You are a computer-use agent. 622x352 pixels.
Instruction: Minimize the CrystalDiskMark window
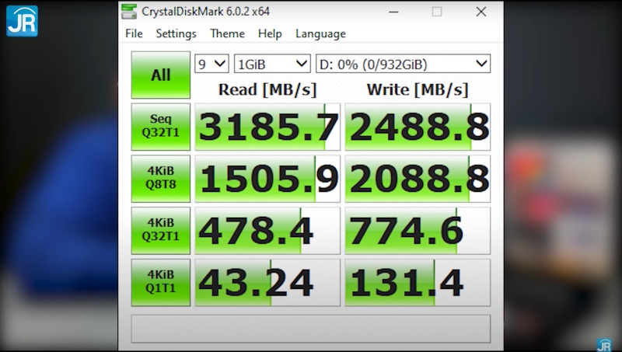[393, 12]
